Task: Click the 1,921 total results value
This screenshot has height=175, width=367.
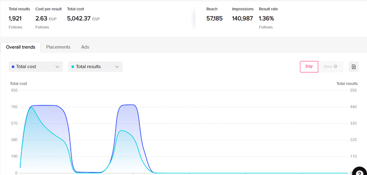Action: pyautogui.click(x=15, y=19)
